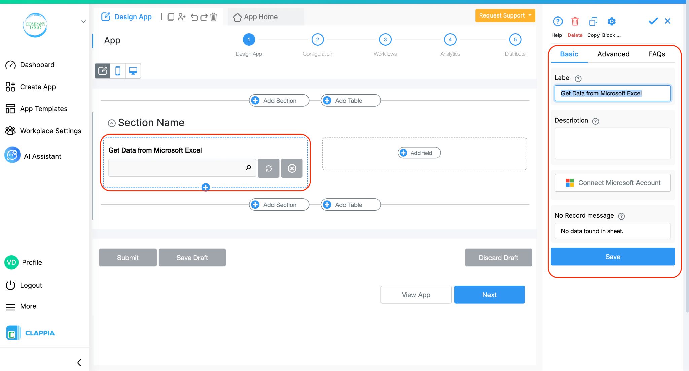Switch to mobile preview icon
This screenshot has width=689, height=371.
[x=118, y=71]
